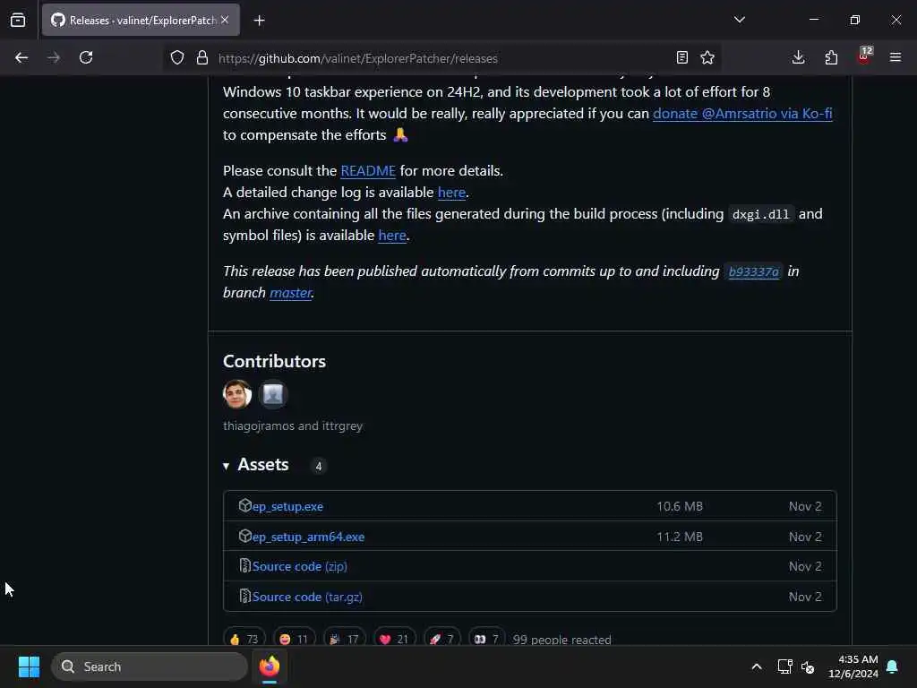Viewport: 917px width, 688px height.
Task: Click the '10.6 MB' size text
Action: [x=680, y=507]
